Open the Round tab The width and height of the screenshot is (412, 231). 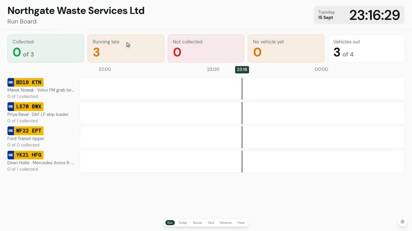tap(197, 223)
